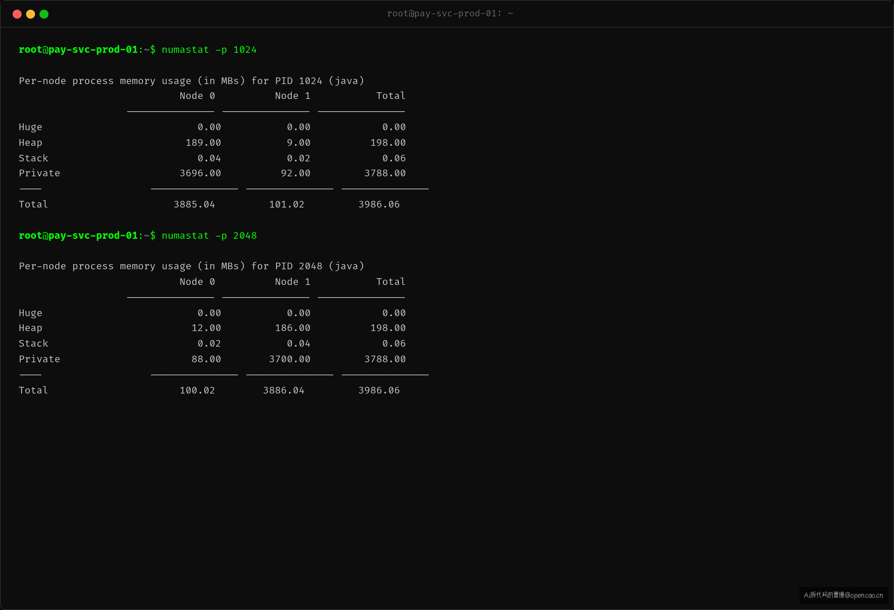Click Heap Node 1 value 9.00
Image resolution: width=894 pixels, height=610 pixels.
pos(298,142)
